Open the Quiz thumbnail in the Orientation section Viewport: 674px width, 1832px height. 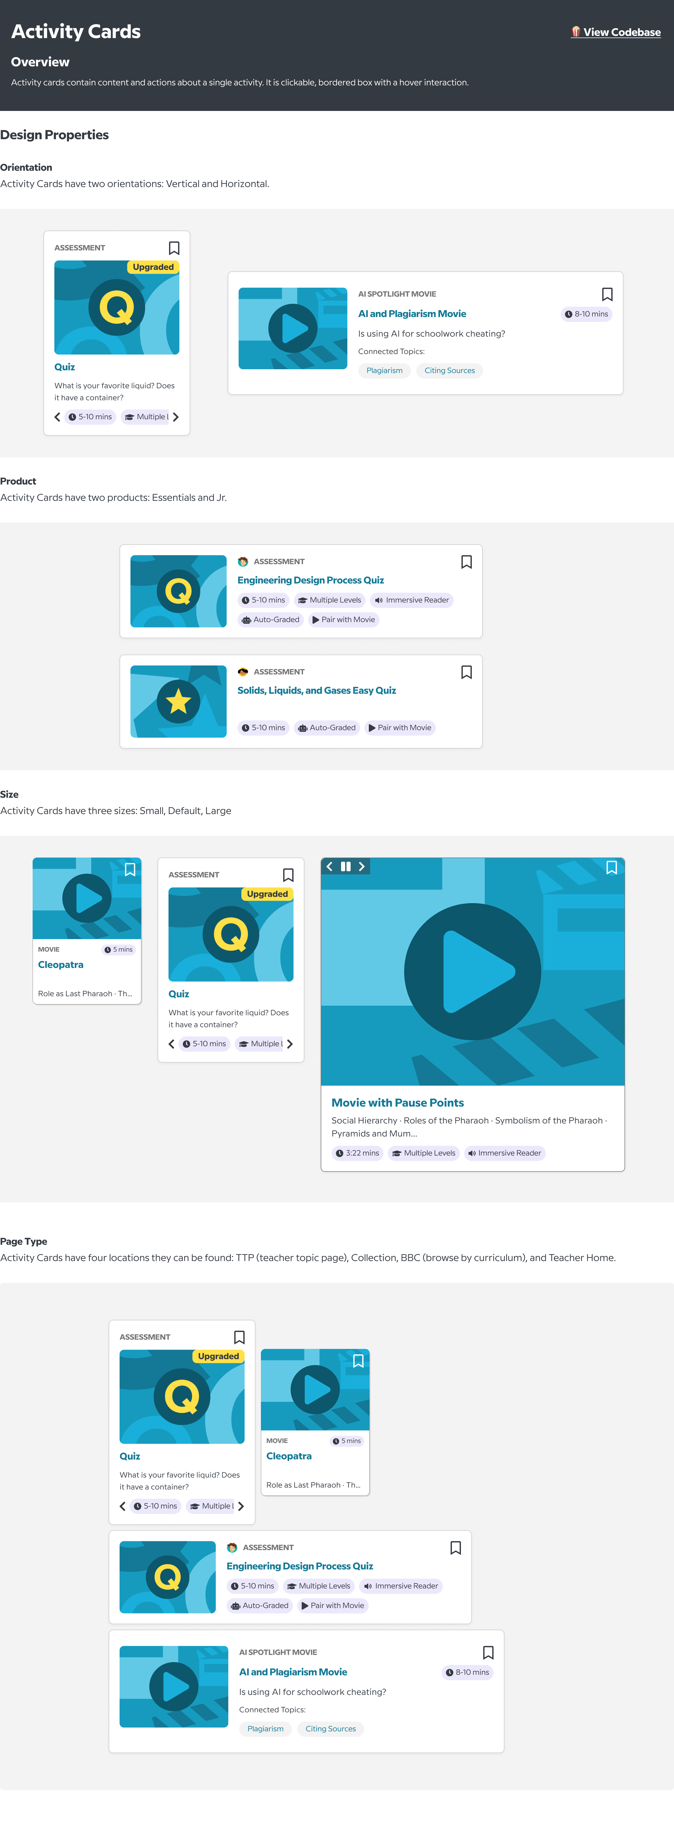pos(117,307)
